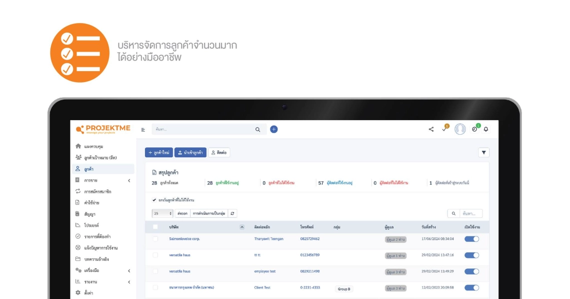Open the notifications bell
Viewport: 570px width, 299px height.
click(x=486, y=129)
